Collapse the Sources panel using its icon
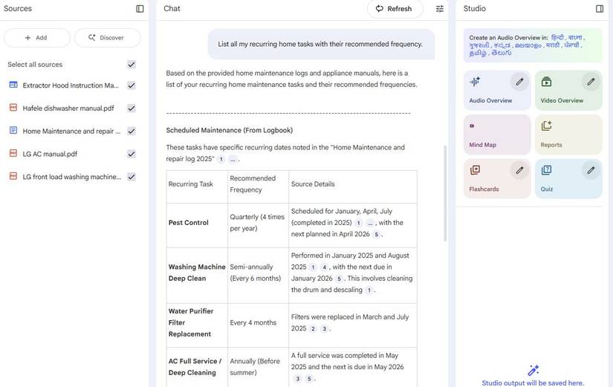Screen dimensions: 613x387 [140, 9]
